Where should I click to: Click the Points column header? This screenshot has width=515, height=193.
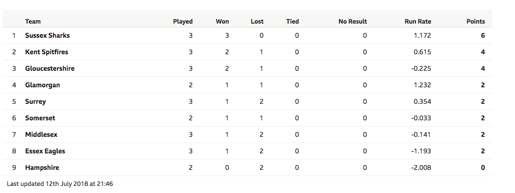pos(476,21)
